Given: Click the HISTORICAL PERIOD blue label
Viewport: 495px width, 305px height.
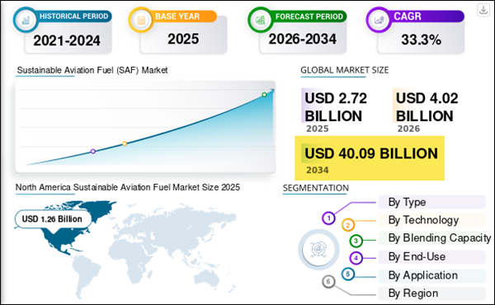Looking at the screenshot, I should [x=74, y=16].
